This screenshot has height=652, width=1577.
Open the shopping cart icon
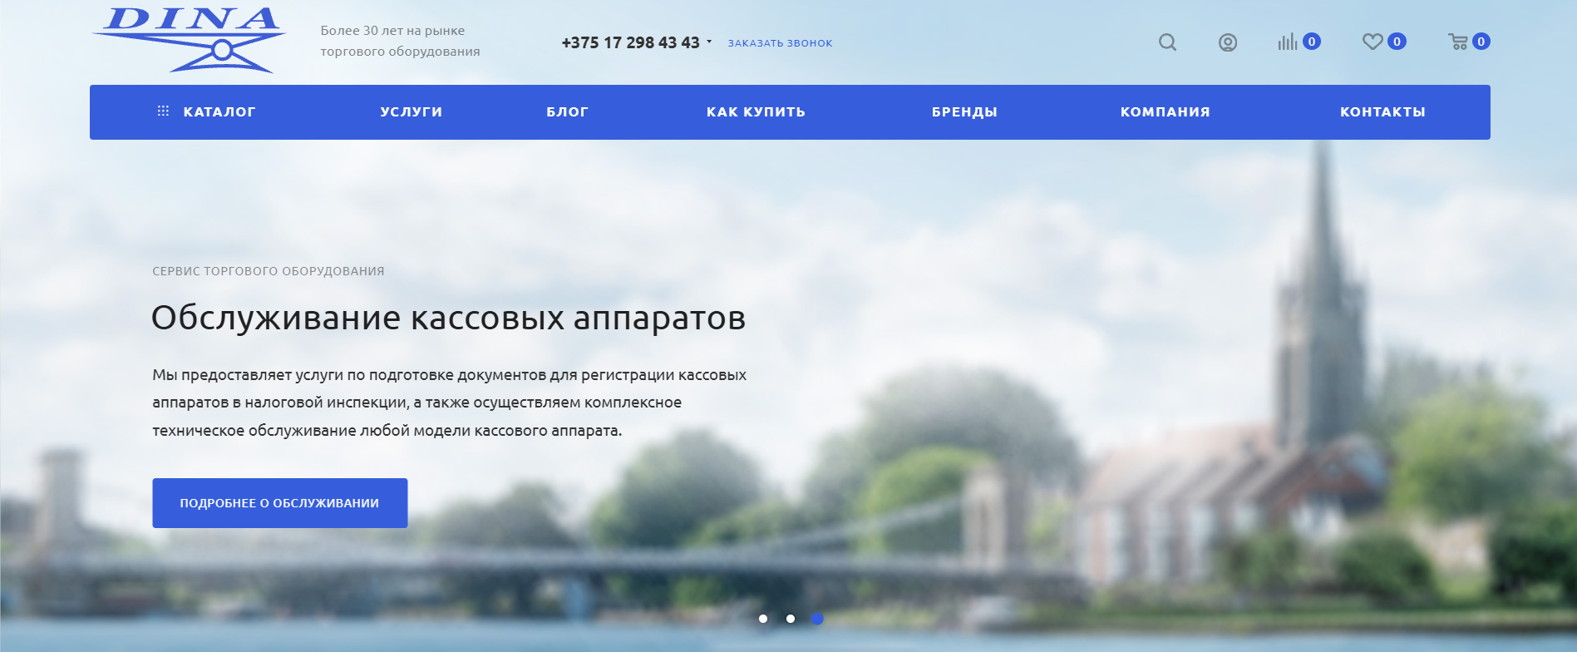[1458, 42]
